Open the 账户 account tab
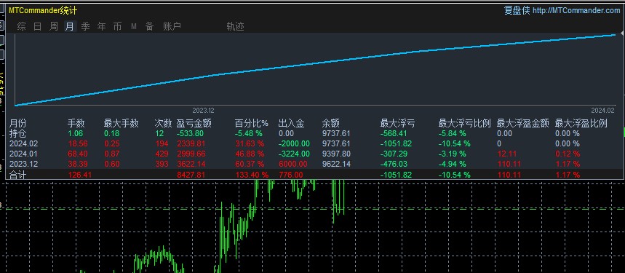The height and width of the screenshot is (273, 625). (x=172, y=27)
